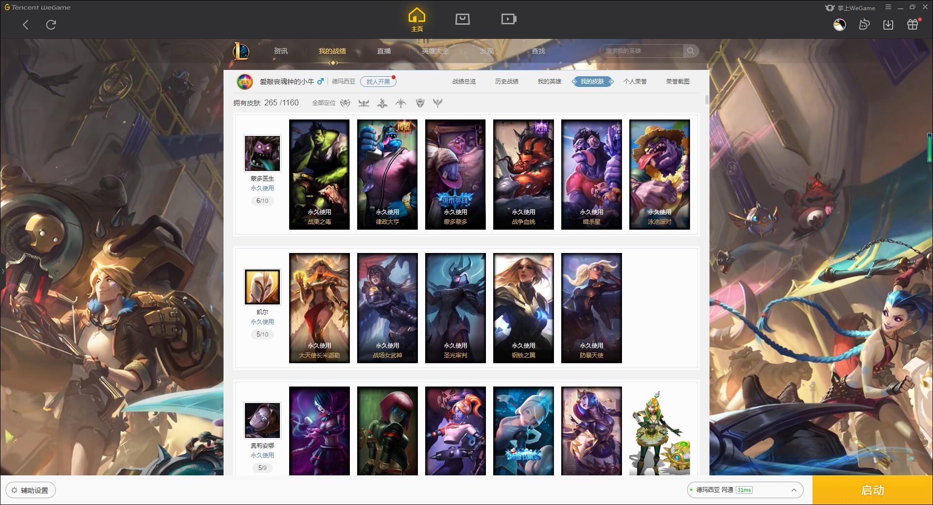This screenshot has width=933, height=505.
Task: Filter by first role icon after 全部定位
Action: (346, 103)
